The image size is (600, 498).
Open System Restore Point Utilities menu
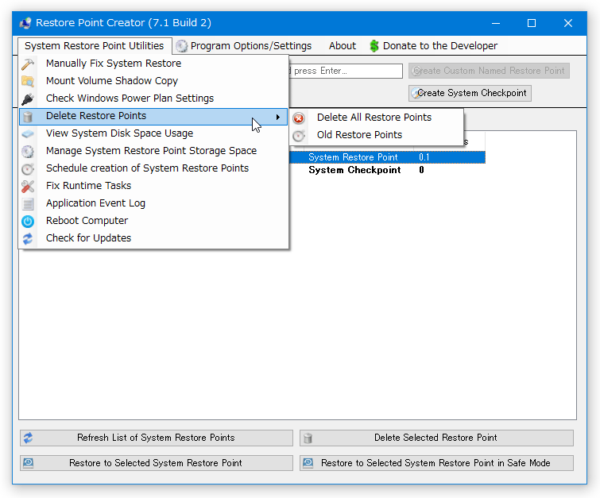pos(94,46)
